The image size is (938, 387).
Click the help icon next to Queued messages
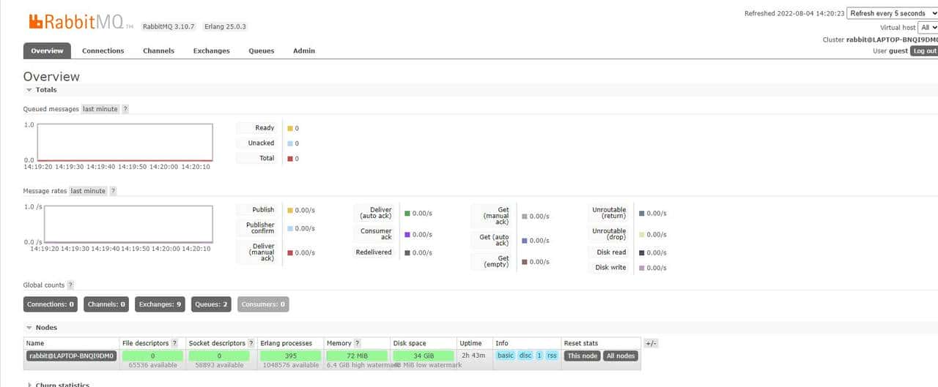125,109
